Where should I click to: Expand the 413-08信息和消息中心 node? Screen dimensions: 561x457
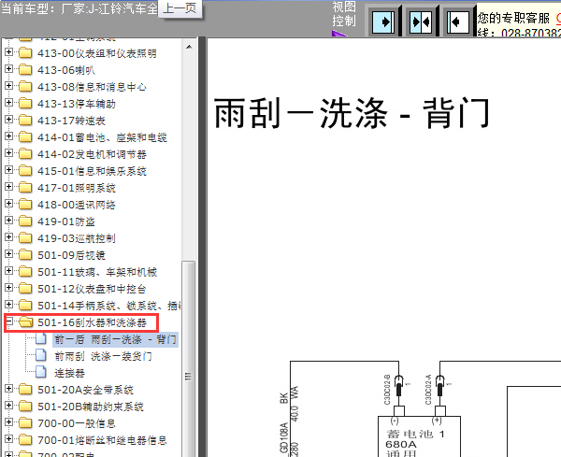(x=8, y=86)
